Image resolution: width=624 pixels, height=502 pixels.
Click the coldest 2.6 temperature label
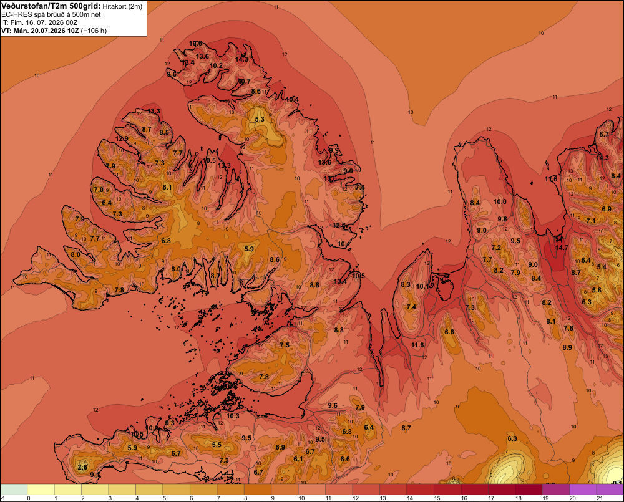pyautogui.click(x=82, y=467)
